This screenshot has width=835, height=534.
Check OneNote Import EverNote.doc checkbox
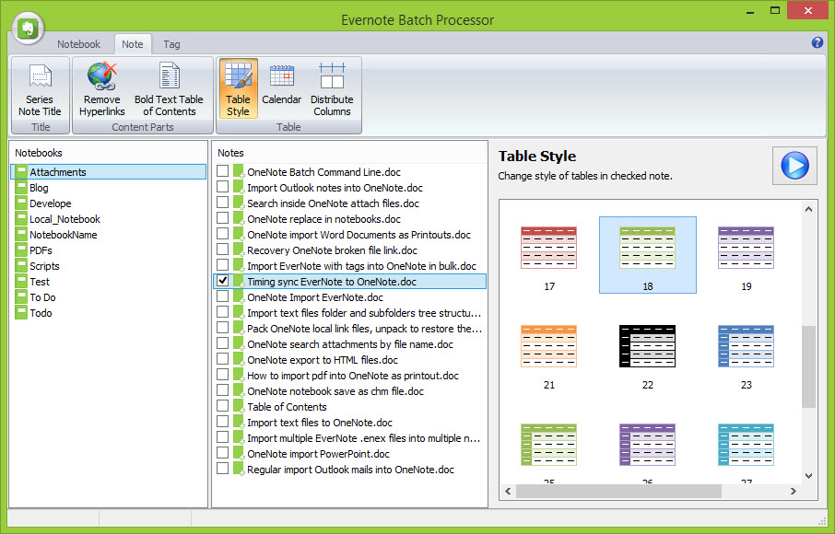pos(223,296)
